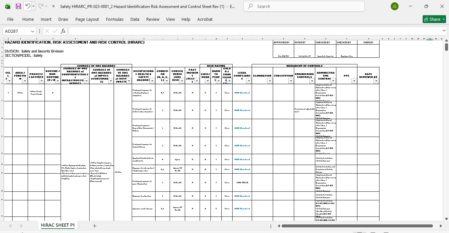Open the Page Layout tab
This screenshot has height=233, width=449.
tap(87, 19)
